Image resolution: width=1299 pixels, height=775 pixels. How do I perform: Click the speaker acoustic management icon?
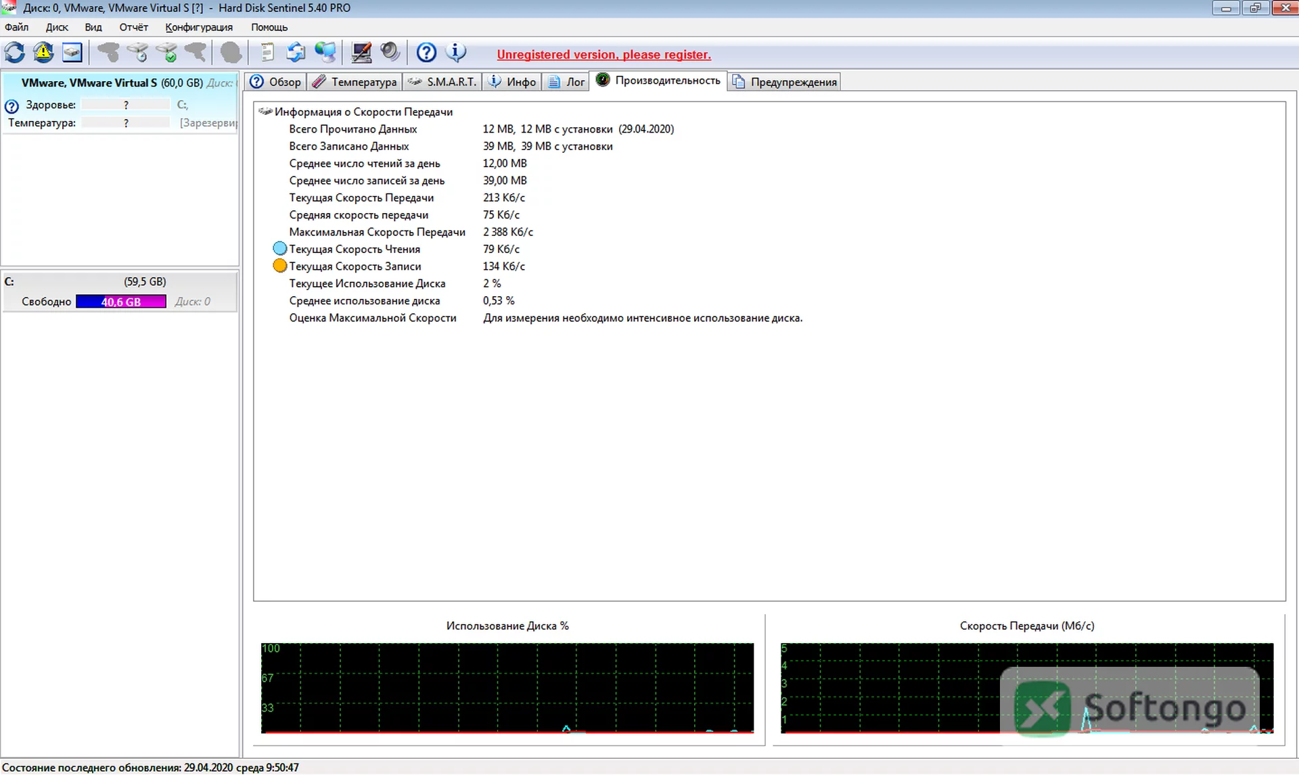(390, 52)
